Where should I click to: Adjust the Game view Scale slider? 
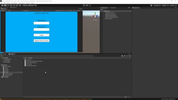(x=34, y=11)
